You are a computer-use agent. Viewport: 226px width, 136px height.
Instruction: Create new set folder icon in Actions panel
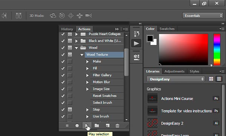(97, 125)
